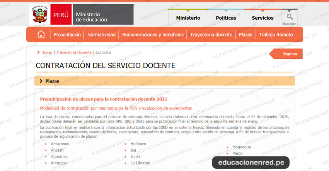329x171 pixels.
Task: Open the Moquegua region link
Action: pyautogui.click(x=242, y=147)
